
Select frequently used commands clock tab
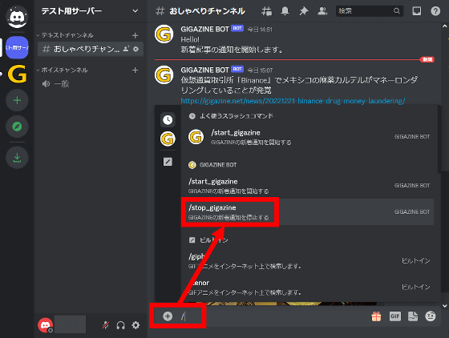coord(168,119)
